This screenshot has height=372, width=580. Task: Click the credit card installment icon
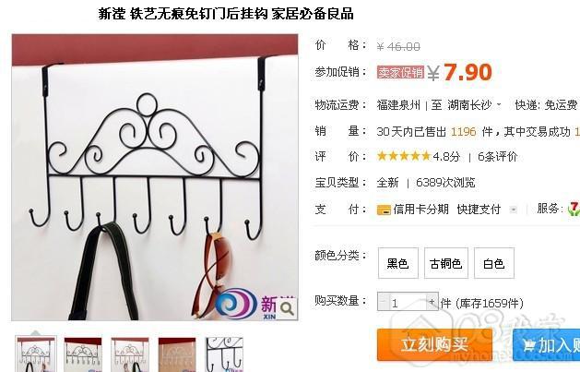384,210
